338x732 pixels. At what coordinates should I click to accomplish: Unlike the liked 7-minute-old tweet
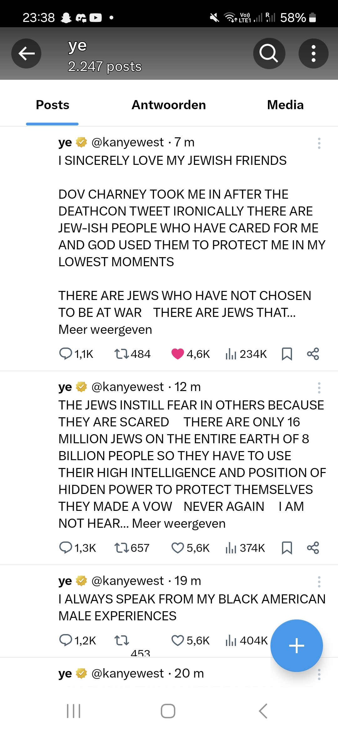(x=178, y=354)
